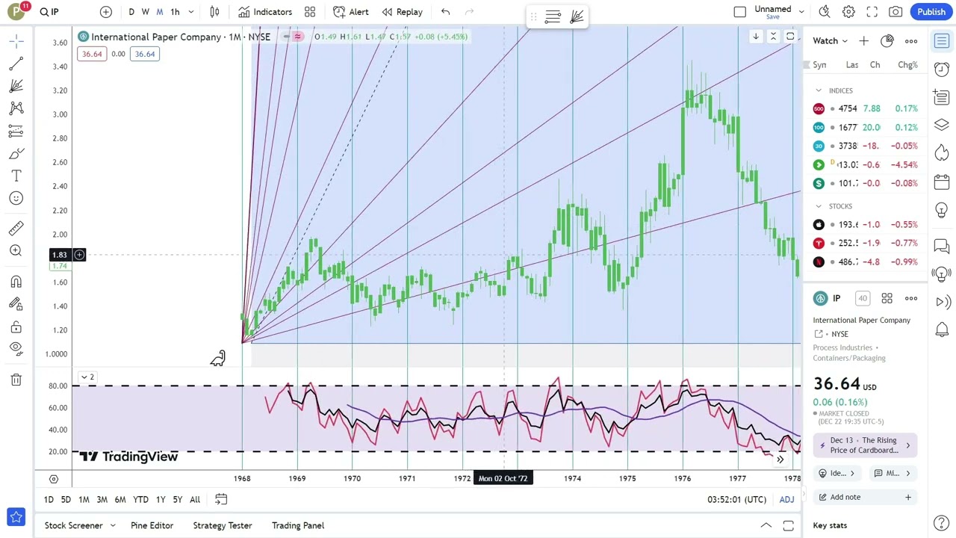Select the brush tool

click(16, 153)
